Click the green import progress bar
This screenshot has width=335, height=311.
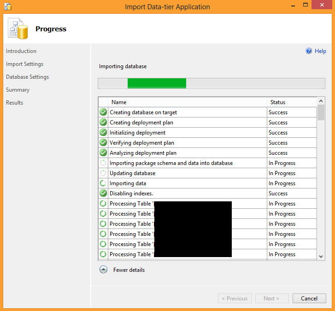[157, 83]
